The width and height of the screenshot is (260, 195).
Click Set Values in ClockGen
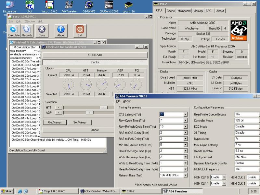(80, 123)
